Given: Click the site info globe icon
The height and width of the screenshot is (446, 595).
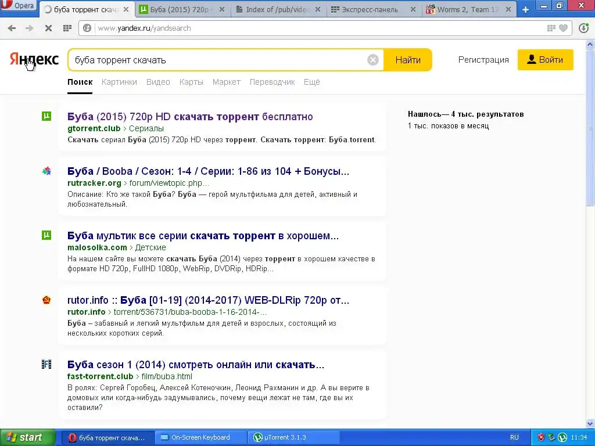Looking at the screenshot, I should pyautogui.click(x=87, y=28).
